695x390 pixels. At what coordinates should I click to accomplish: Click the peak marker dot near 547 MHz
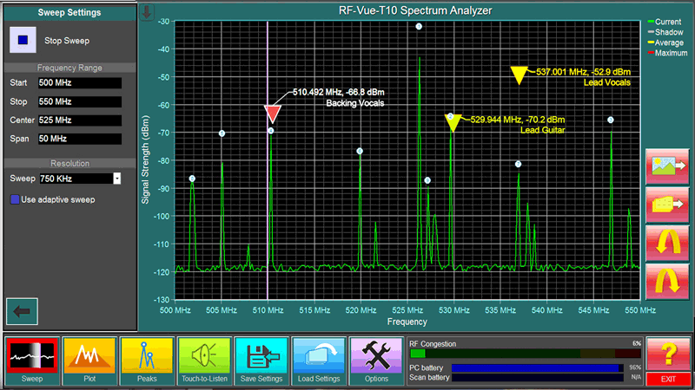(611, 120)
